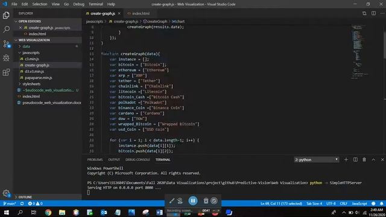
Task: Collapse the Open Editors section
Action: [48, 21]
